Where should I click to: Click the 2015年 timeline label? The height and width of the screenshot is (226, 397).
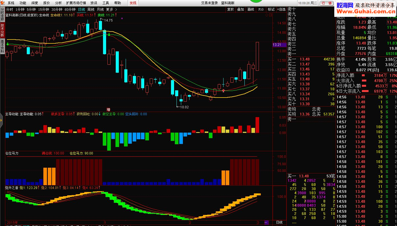coord(12,222)
